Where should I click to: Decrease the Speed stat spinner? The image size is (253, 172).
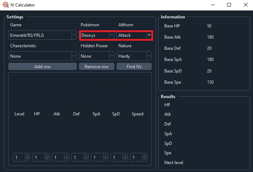[145, 159]
